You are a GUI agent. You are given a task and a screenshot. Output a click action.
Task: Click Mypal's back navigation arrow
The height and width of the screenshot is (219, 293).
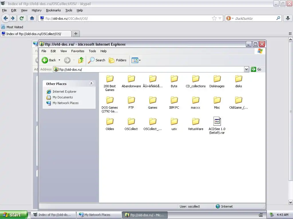pyautogui.click(x=6, y=18)
